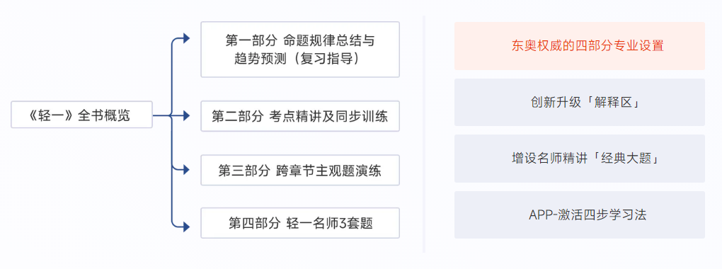This screenshot has height=269, width=722.
Task: Open the 增设名师精讲「经典大题」 tab
Action: (x=579, y=159)
